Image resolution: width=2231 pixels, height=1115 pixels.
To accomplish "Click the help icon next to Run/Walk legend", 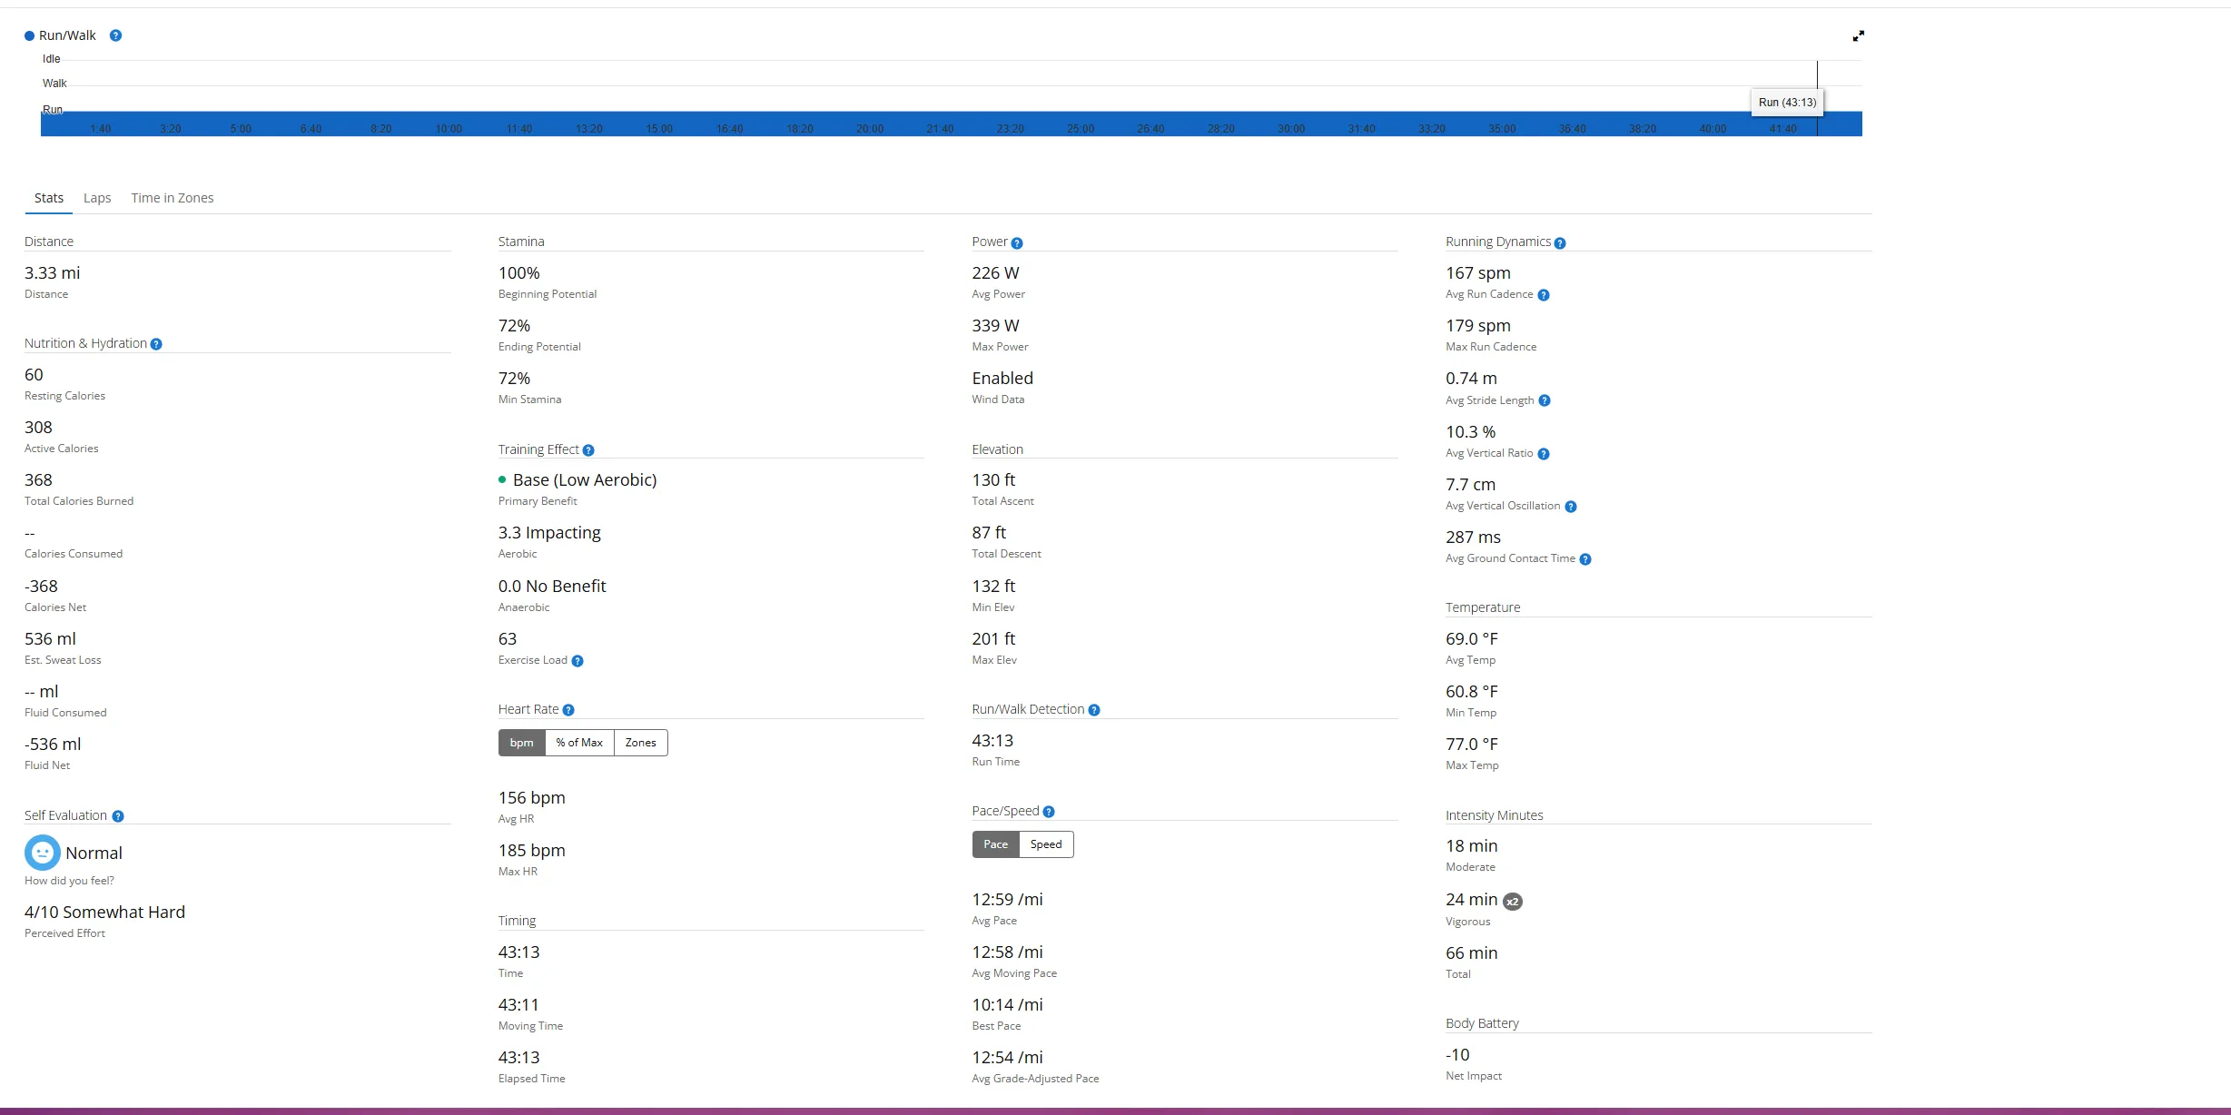I will [x=115, y=35].
